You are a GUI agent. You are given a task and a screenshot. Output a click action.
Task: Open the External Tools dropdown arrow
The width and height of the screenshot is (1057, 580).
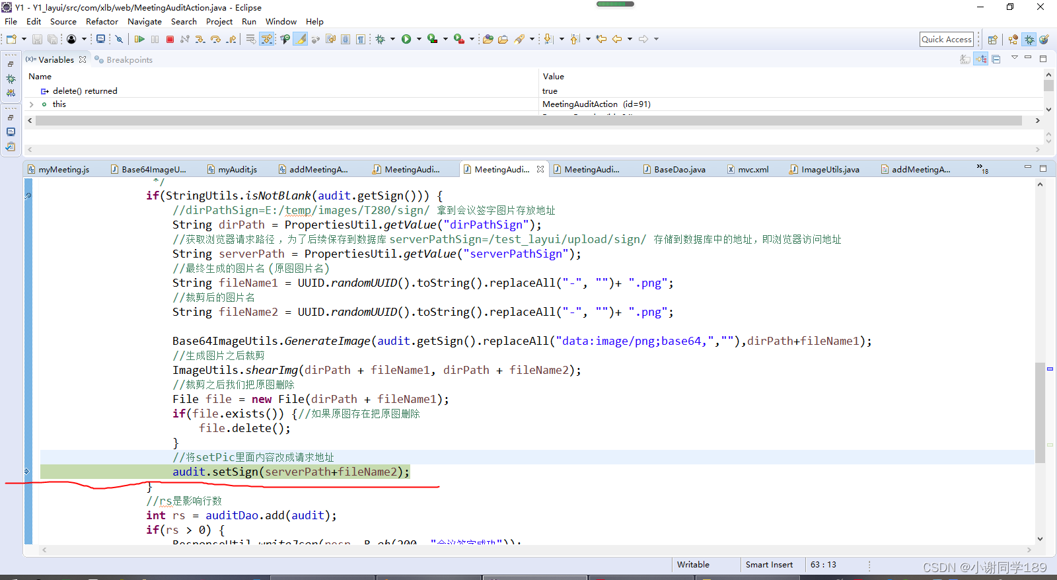tap(472, 39)
